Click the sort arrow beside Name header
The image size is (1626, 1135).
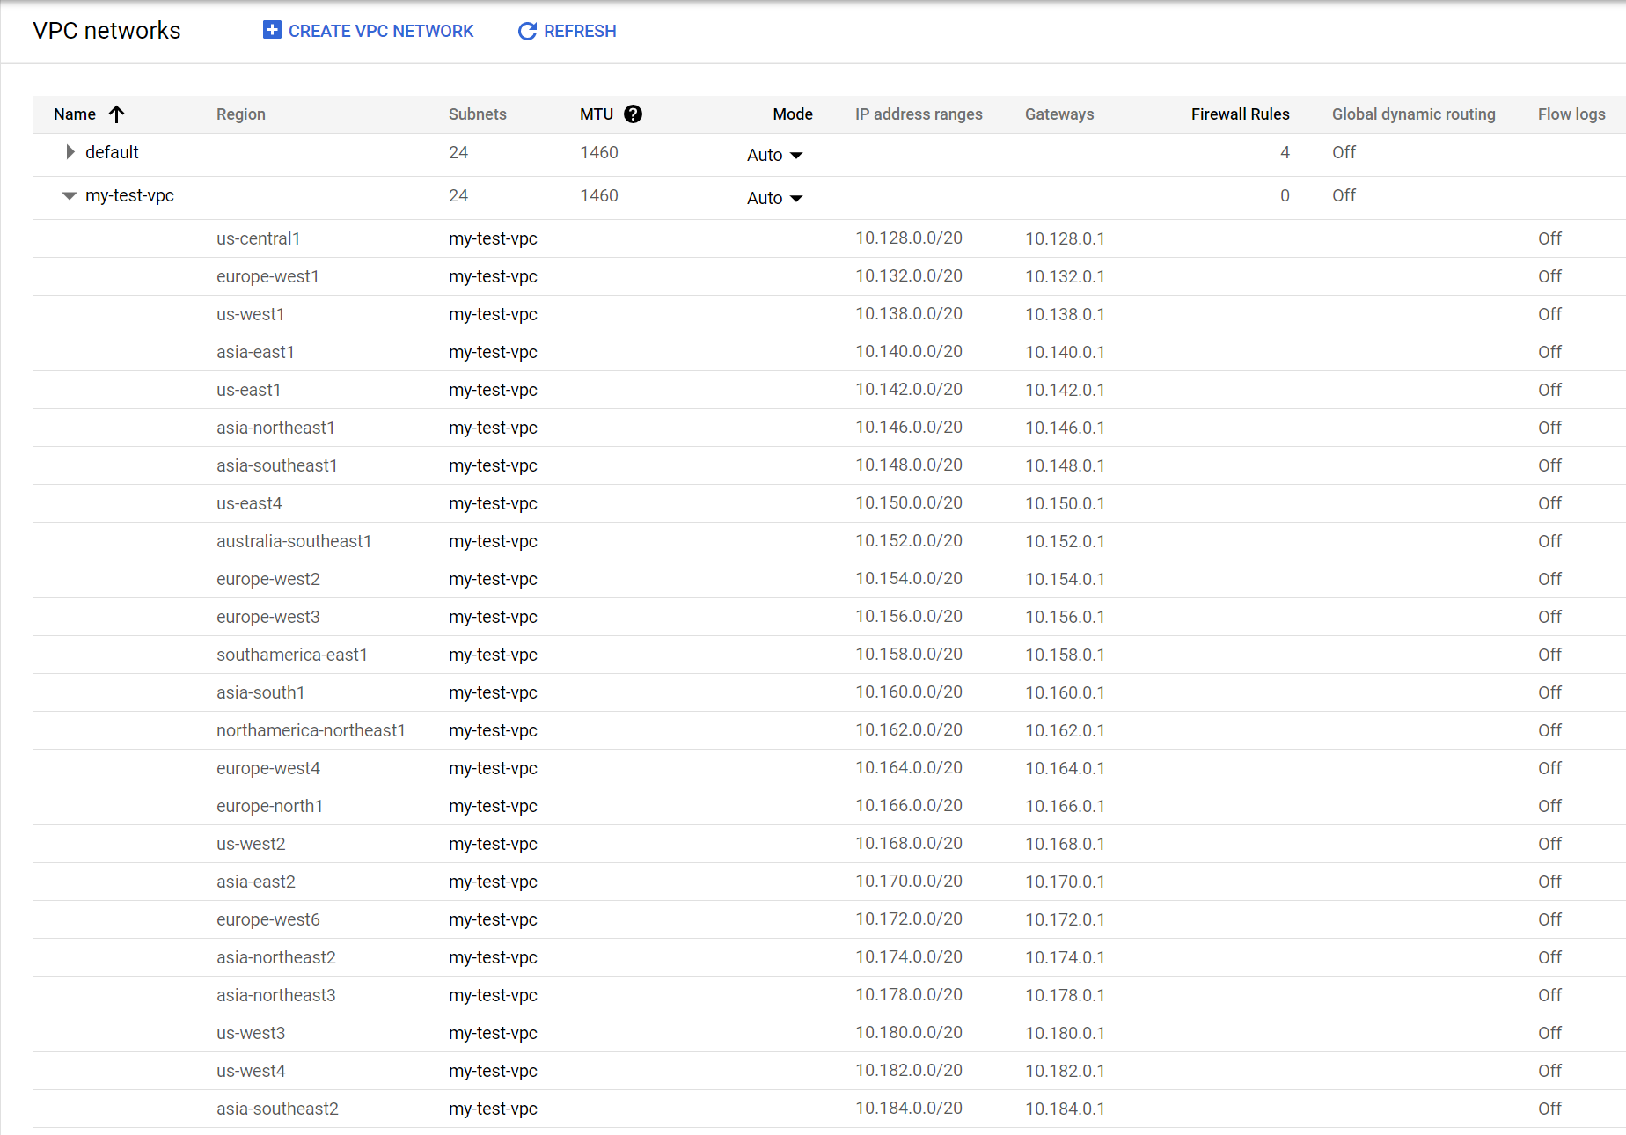coord(117,113)
